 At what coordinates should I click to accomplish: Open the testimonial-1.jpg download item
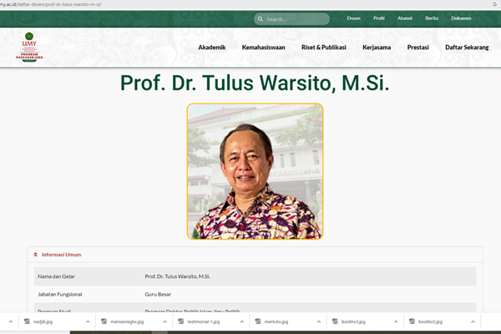(x=203, y=321)
